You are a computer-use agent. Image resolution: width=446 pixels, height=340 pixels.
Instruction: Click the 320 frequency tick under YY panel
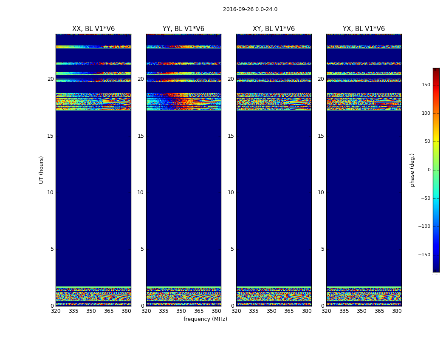pyautogui.click(x=146, y=311)
